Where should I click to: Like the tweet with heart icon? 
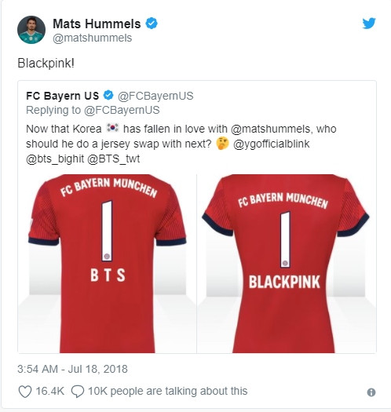[x=25, y=392]
